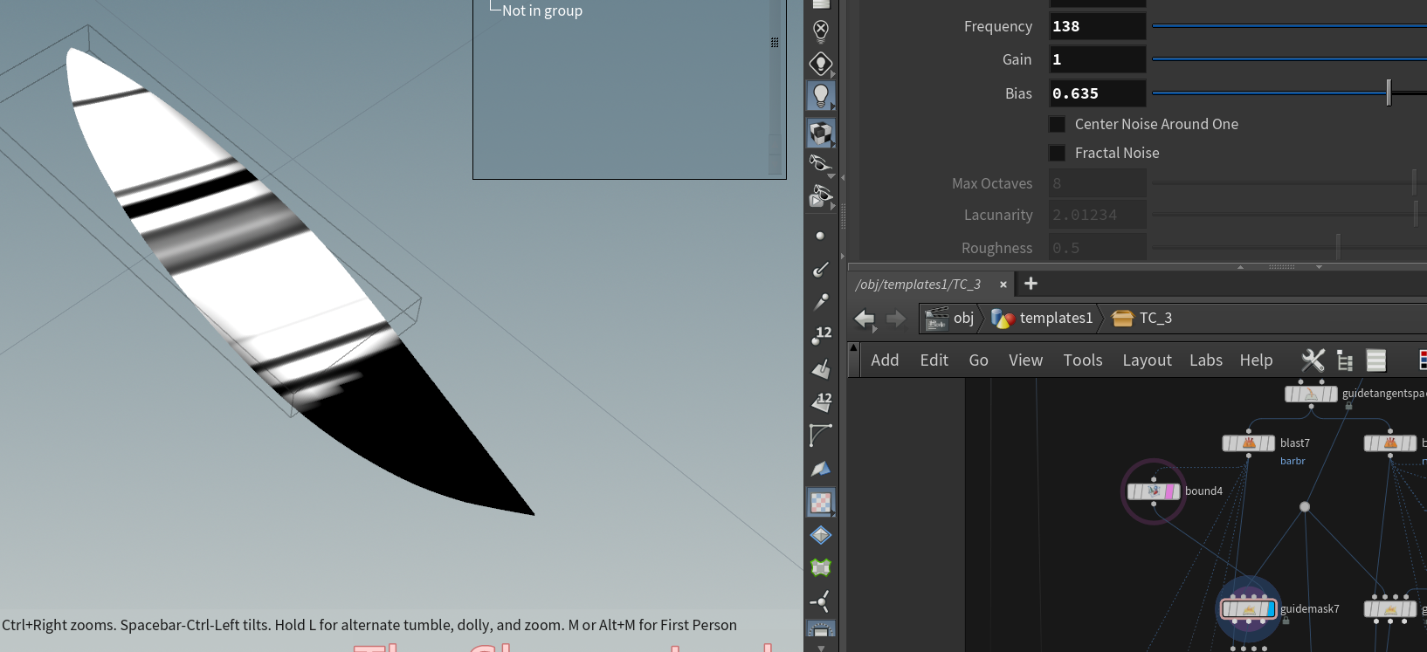Image resolution: width=1427 pixels, height=652 pixels.
Task: Open the Layout menu
Action: click(x=1147, y=360)
